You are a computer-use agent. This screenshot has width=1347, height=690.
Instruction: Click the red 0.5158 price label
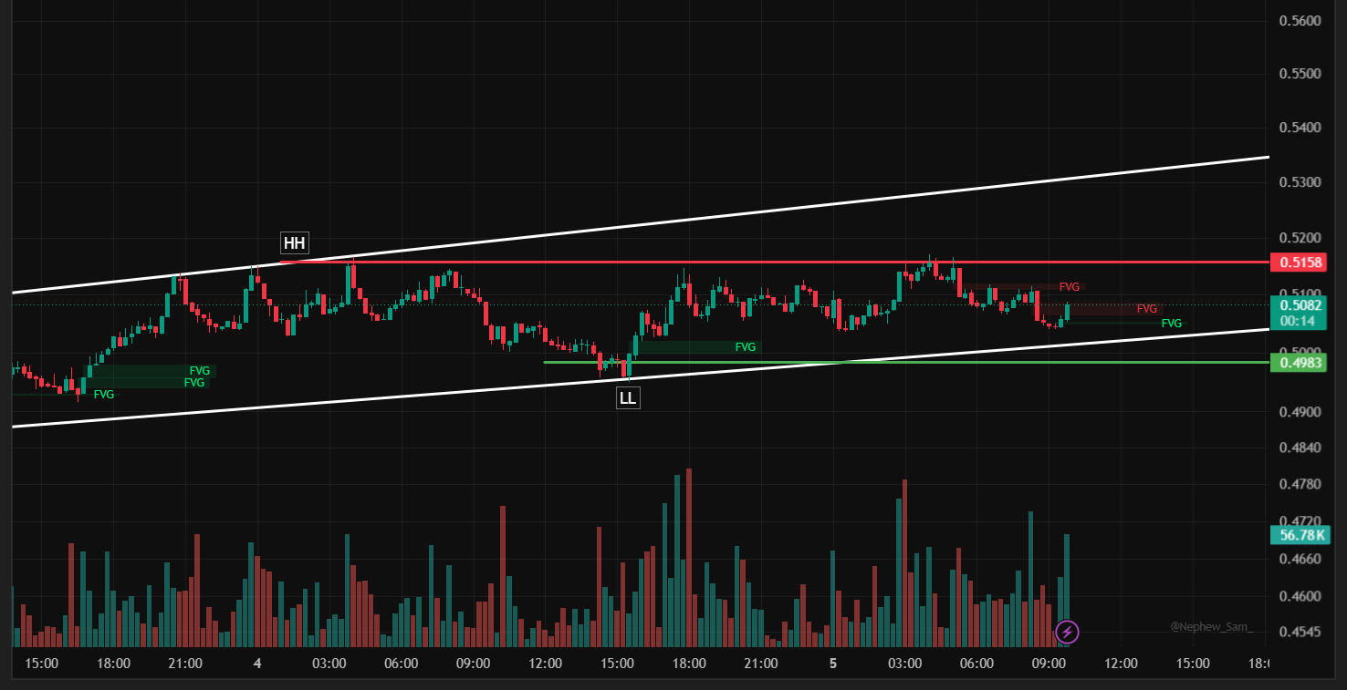tap(1297, 263)
